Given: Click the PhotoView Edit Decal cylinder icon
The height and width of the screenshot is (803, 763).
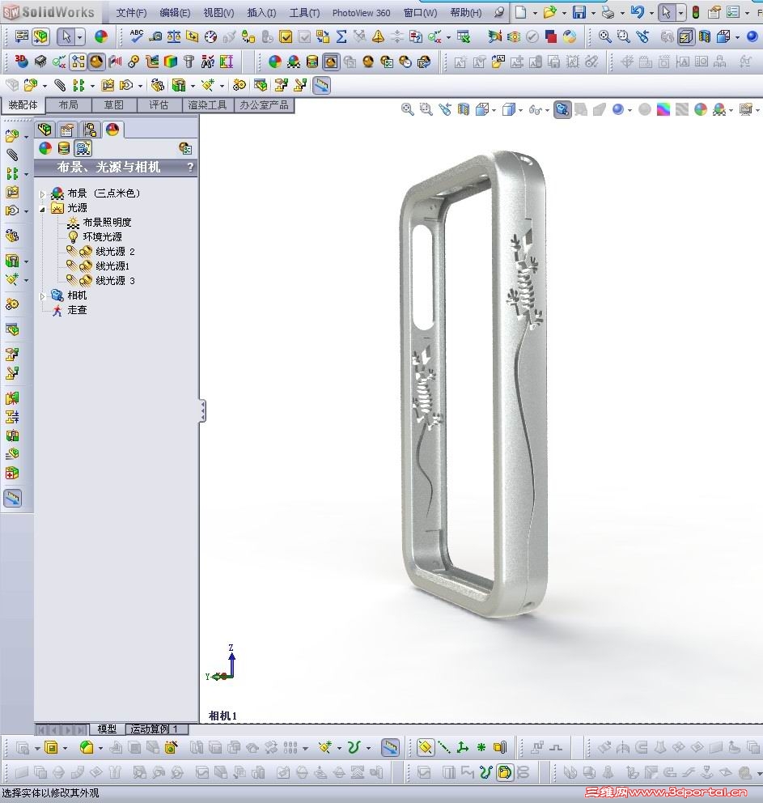Looking at the screenshot, I should click(x=312, y=62).
